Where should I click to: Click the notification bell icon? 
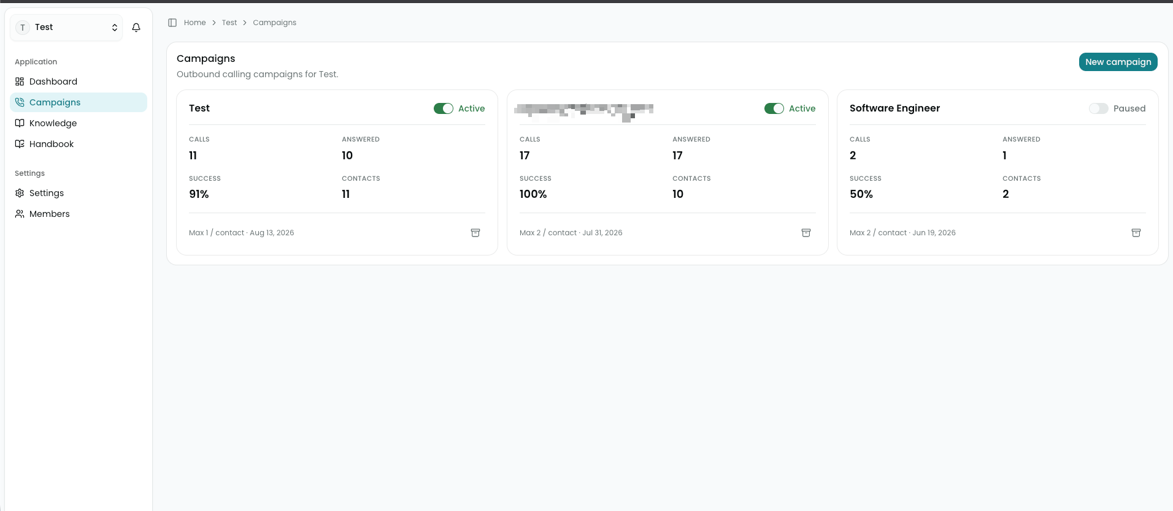click(x=136, y=28)
